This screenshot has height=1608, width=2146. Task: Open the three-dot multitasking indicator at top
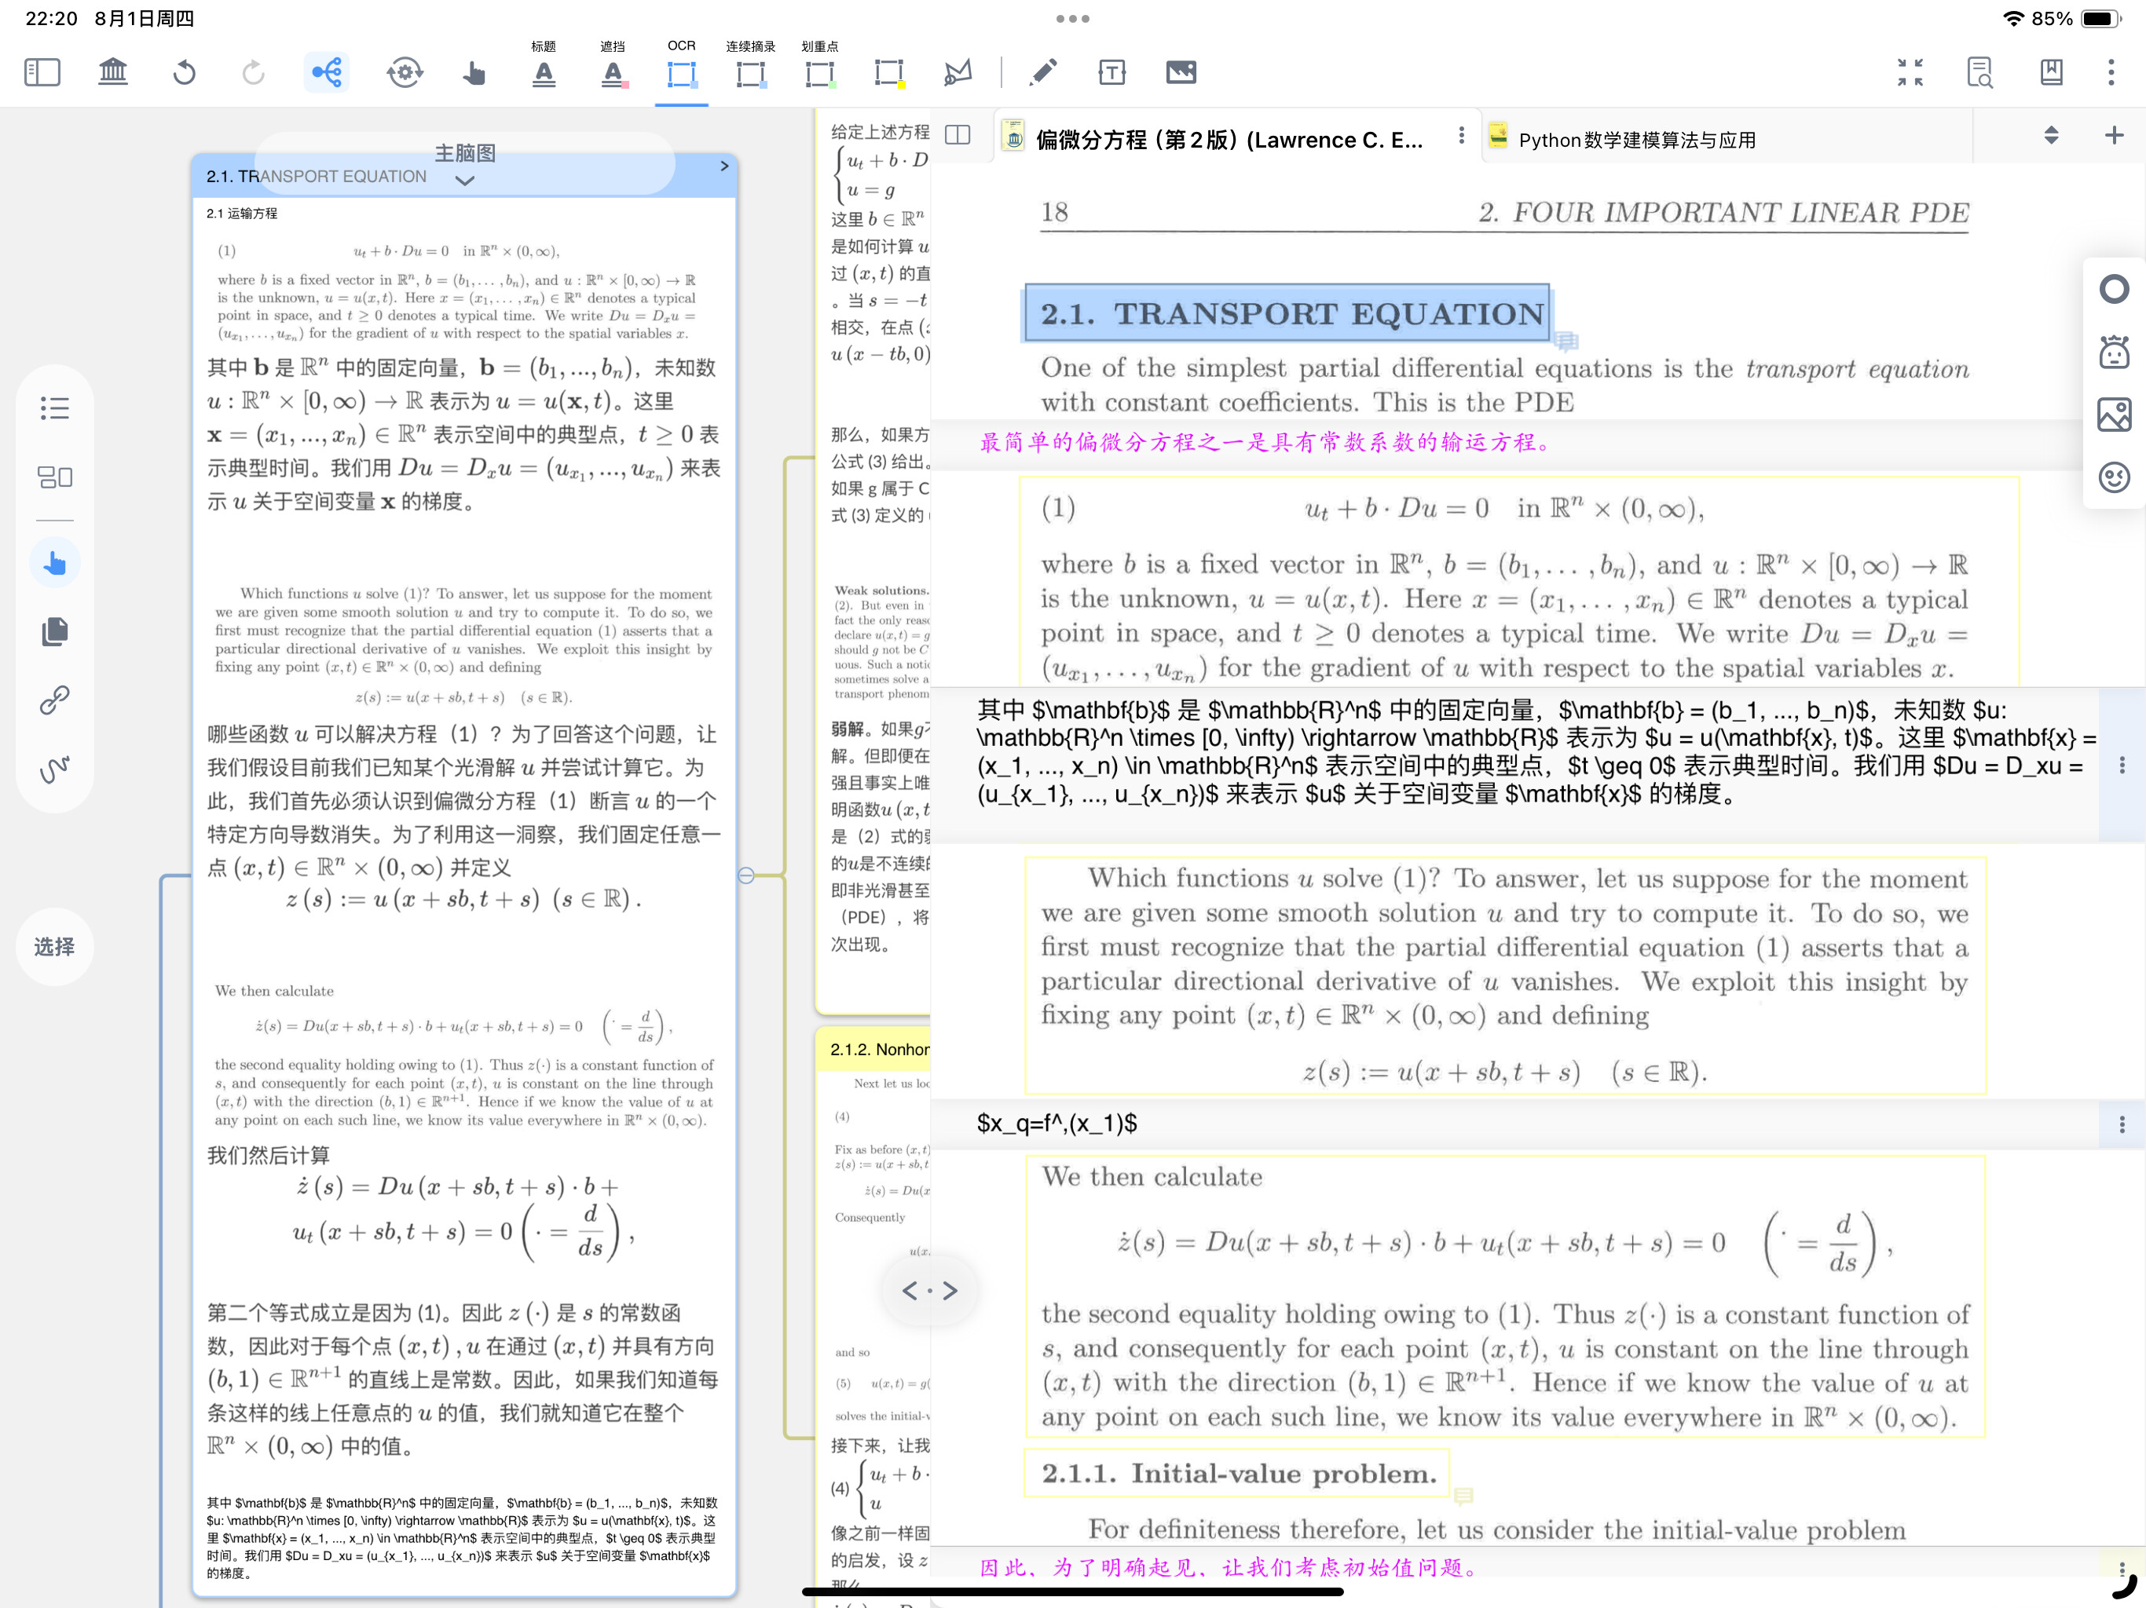[x=1073, y=18]
